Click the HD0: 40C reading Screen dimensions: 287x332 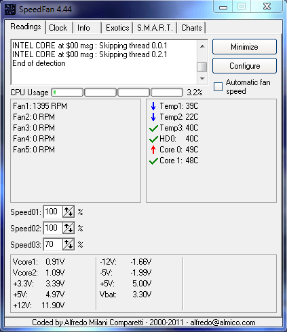(179, 139)
